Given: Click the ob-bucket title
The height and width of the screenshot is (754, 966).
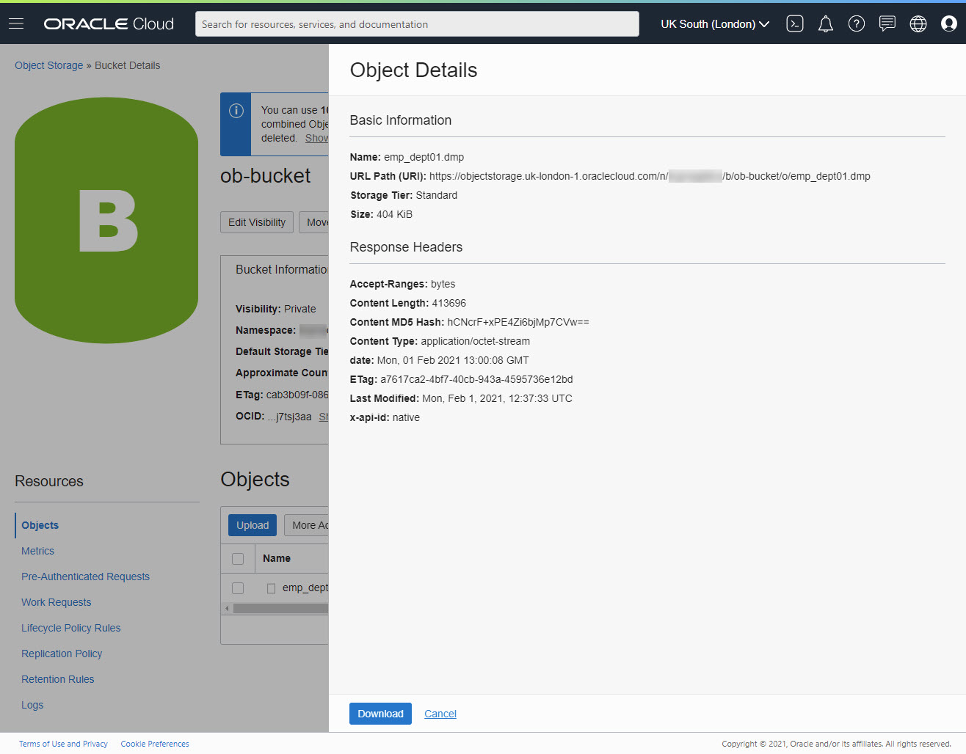Looking at the screenshot, I should [266, 176].
